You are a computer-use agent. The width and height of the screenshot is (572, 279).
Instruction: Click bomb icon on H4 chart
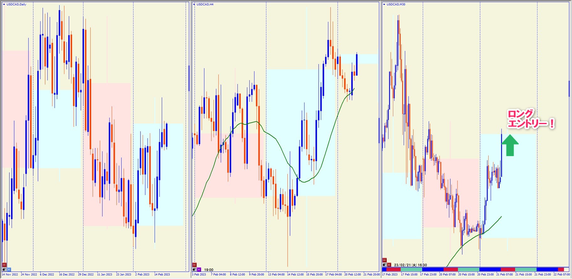[x=194, y=269]
